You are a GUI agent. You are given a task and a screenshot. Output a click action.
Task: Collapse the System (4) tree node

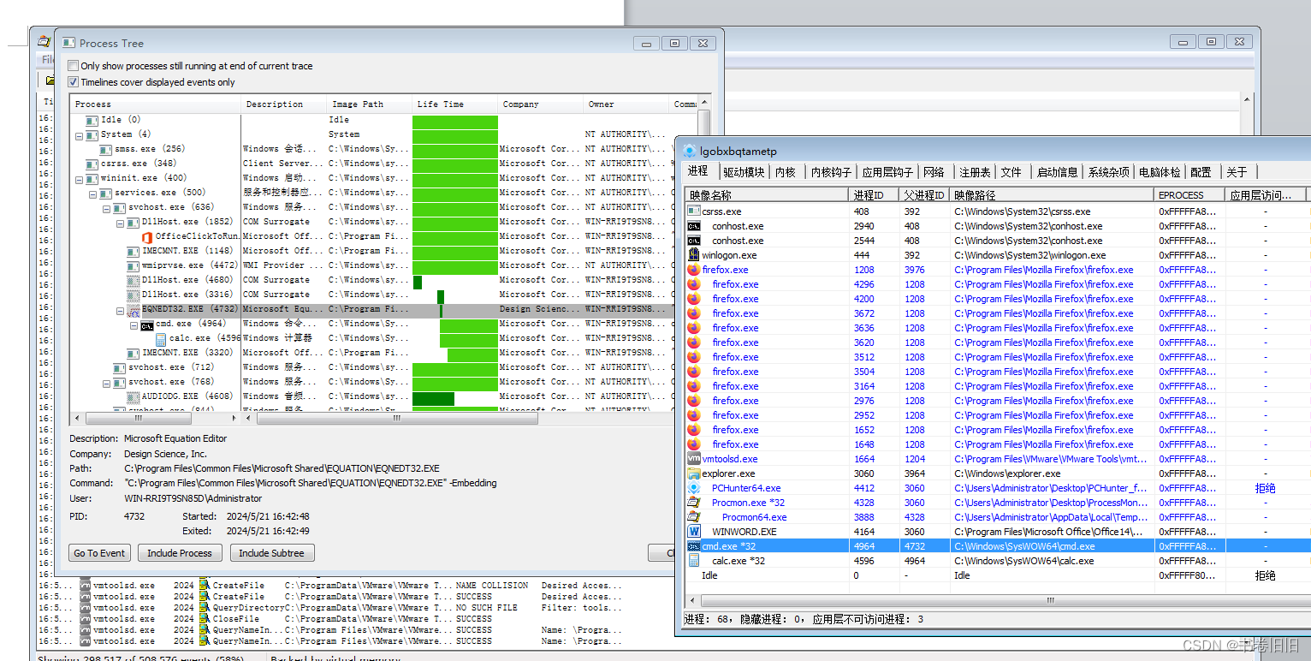click(x=80, y=134)
